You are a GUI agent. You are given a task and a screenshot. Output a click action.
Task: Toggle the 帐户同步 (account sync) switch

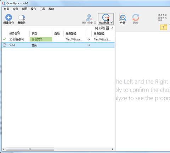click(89, 19)
